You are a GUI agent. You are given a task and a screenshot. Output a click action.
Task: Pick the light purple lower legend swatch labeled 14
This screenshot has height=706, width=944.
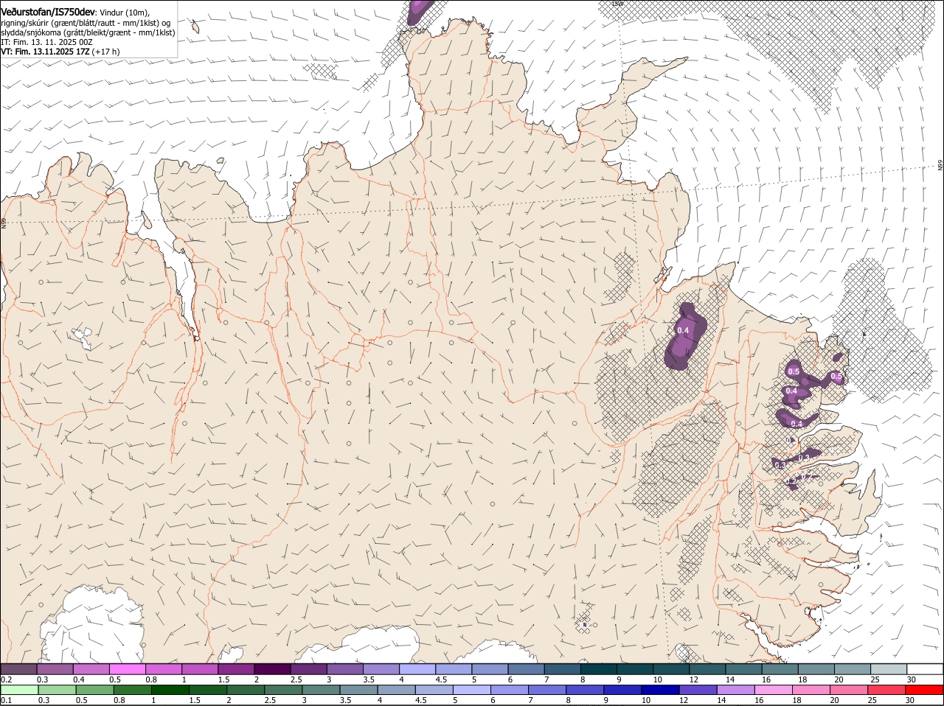pyautogui.click(x=736, y=691)
